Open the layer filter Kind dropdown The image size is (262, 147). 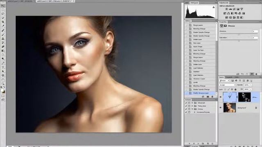(224, 81)
